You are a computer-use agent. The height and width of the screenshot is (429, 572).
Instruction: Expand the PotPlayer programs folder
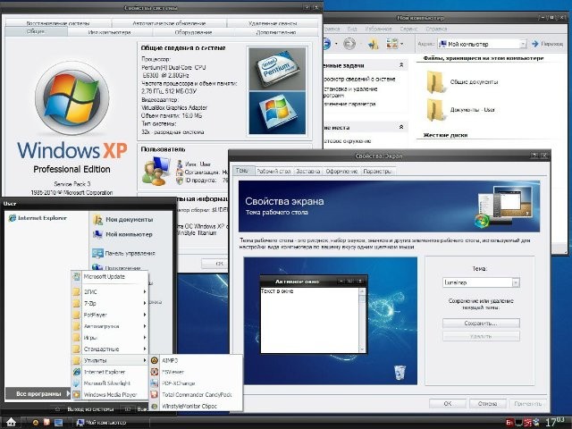110,315
